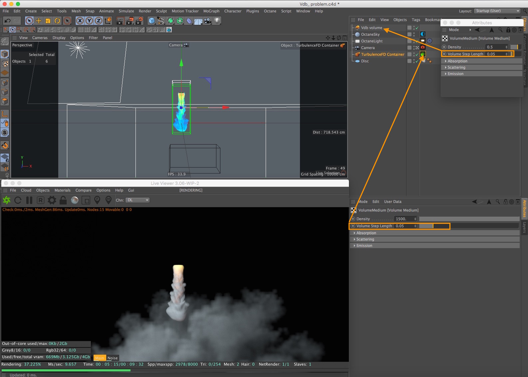Image resolution: width=528 pixels, height=377 pixels.
Task: Toggle Live Viewer resolution lock
Action: [63, 200]
